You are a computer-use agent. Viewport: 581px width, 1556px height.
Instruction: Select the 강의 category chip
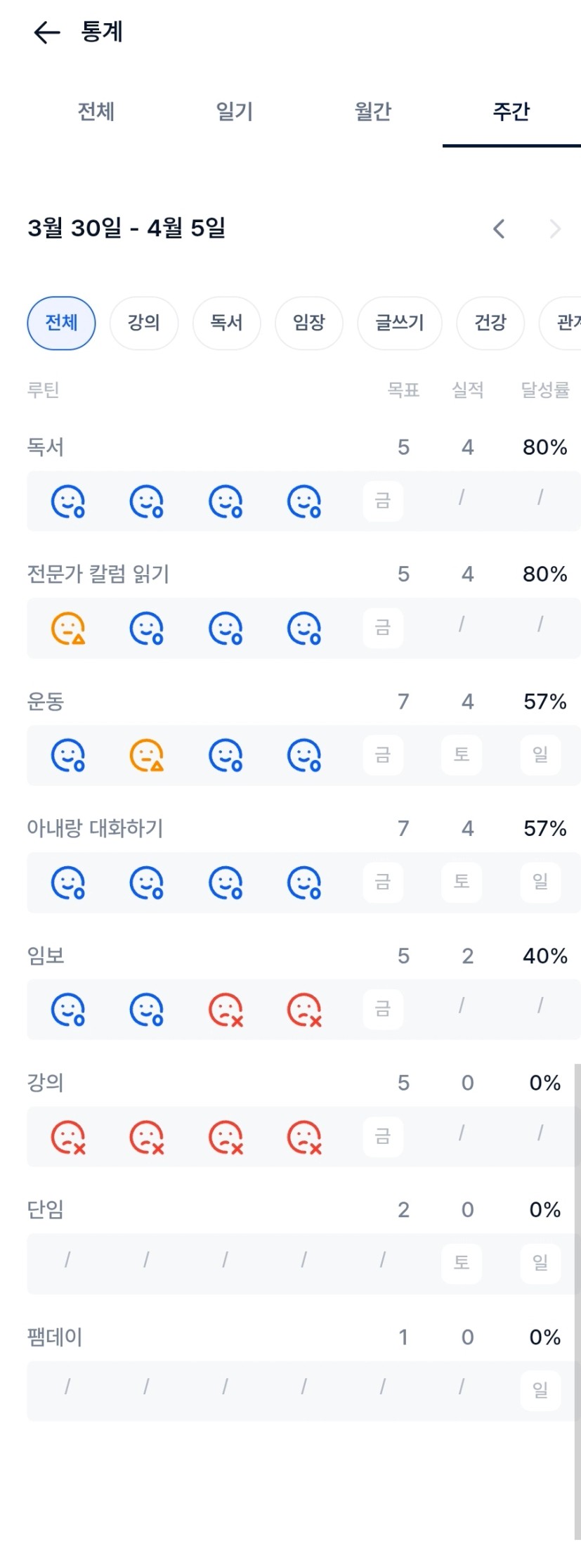coord(144,323)
